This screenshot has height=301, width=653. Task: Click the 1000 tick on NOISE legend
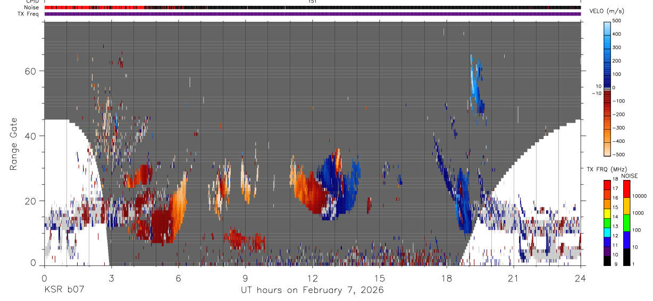click(x=639, y=213)
